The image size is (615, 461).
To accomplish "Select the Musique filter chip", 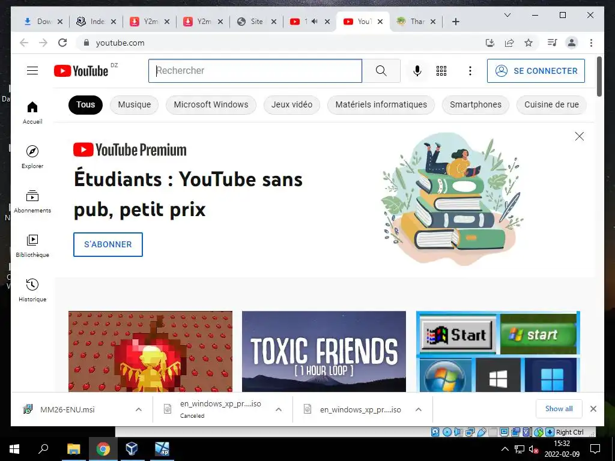I will (x=134, y=104).
